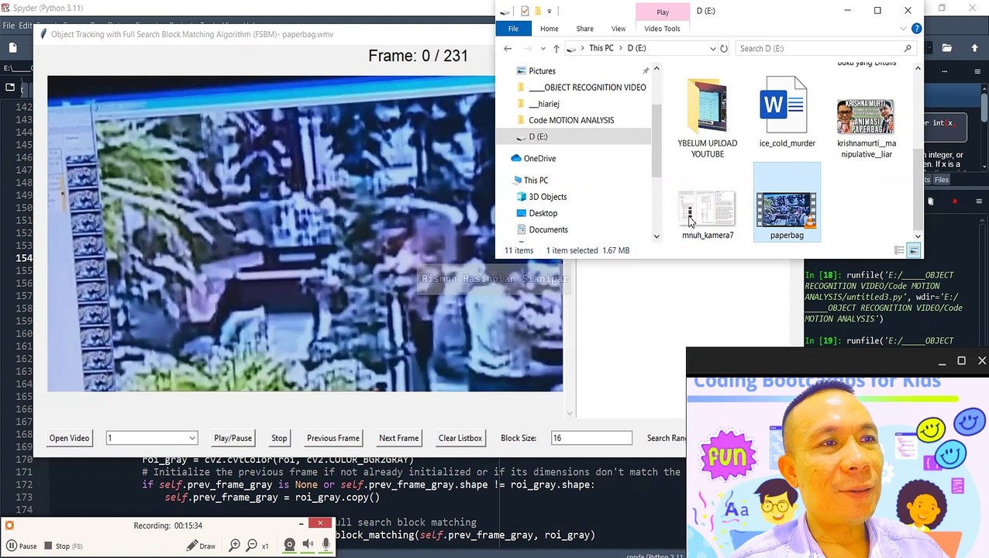Open the speed combo box showing 1

click(x=151, y=438)
